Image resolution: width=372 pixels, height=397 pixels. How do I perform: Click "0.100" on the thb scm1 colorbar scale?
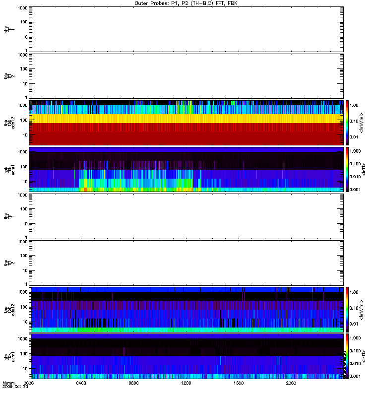355,164
